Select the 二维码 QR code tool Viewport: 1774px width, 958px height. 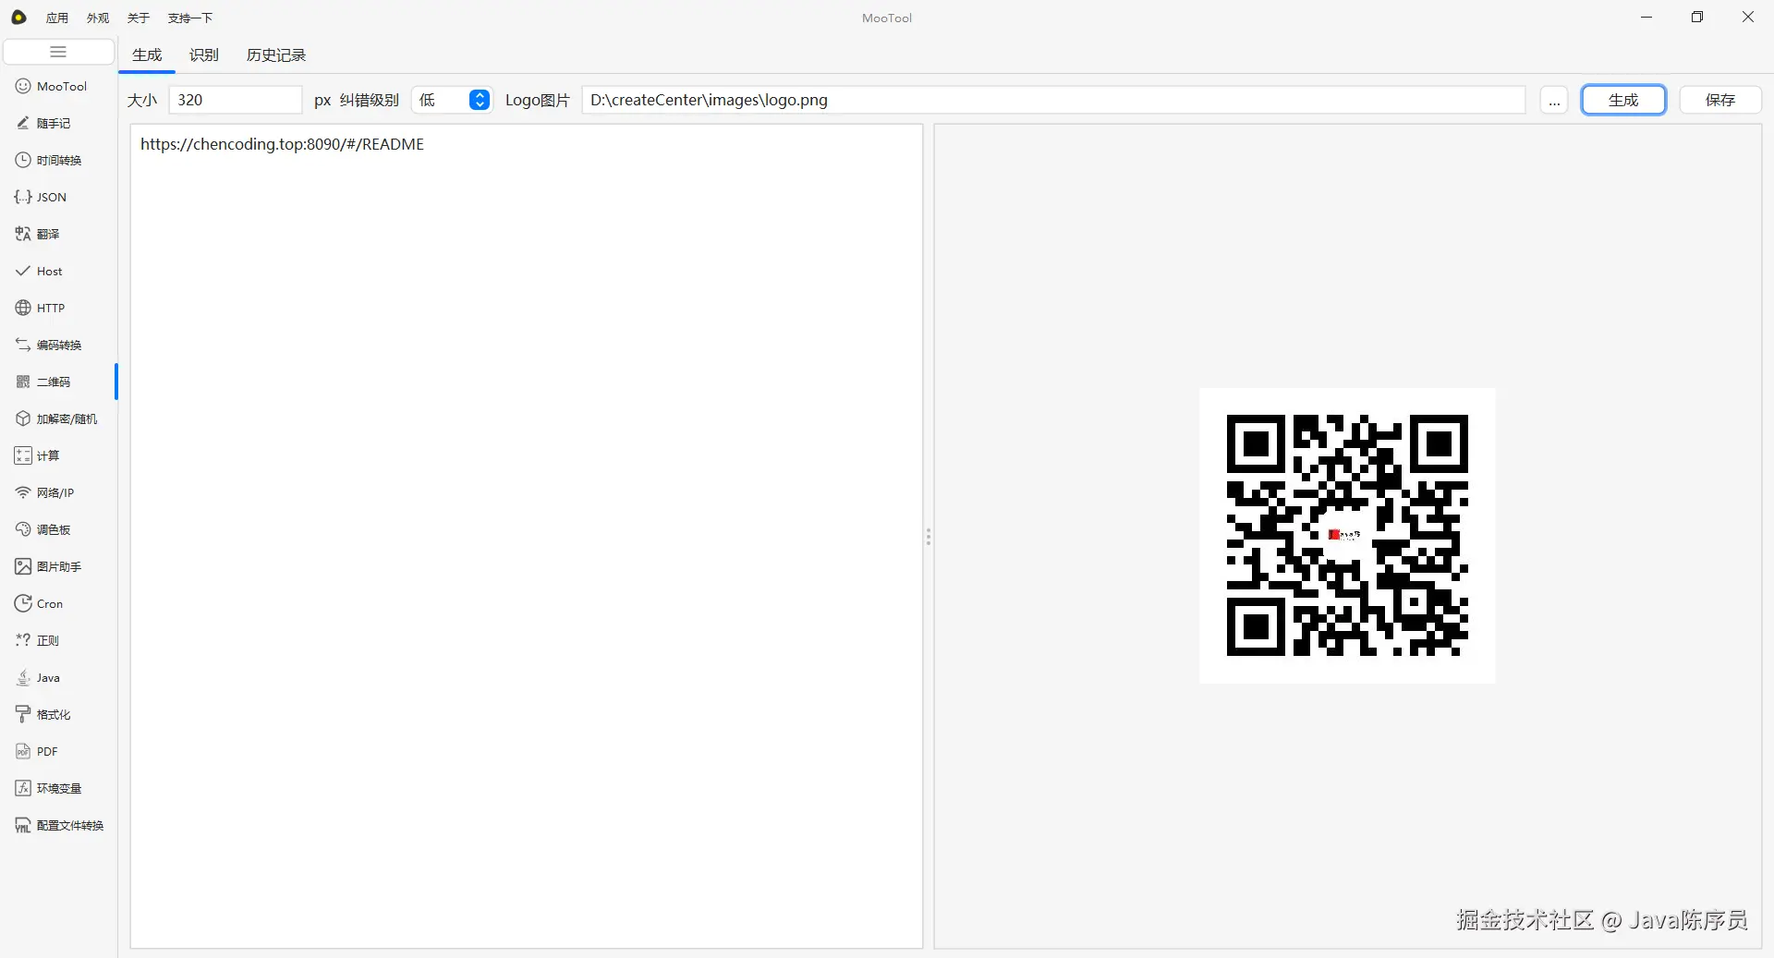pyautogui.click(x=59, y=382)
